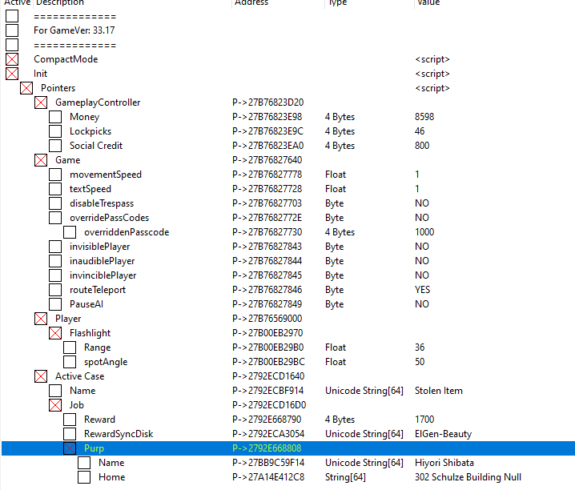
Task: Select the movementSpeed value field
Action: point(417,175)
